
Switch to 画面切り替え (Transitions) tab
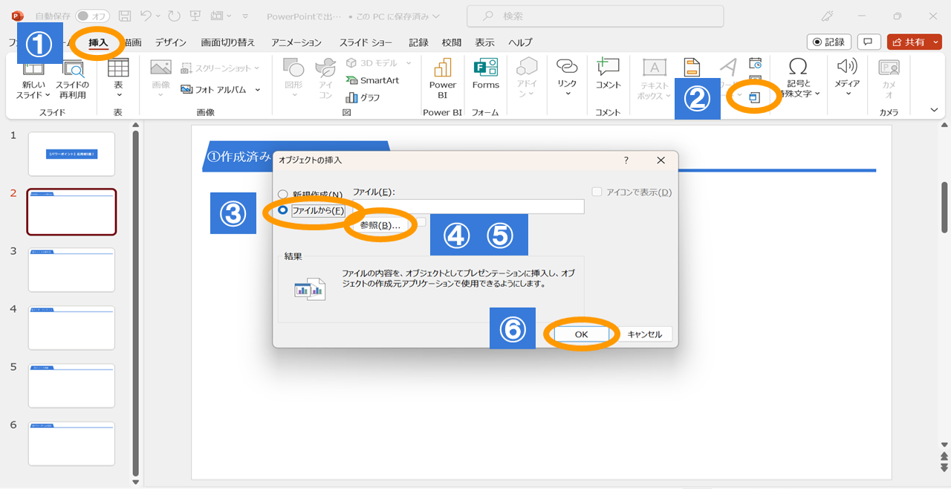pos(228,42)
